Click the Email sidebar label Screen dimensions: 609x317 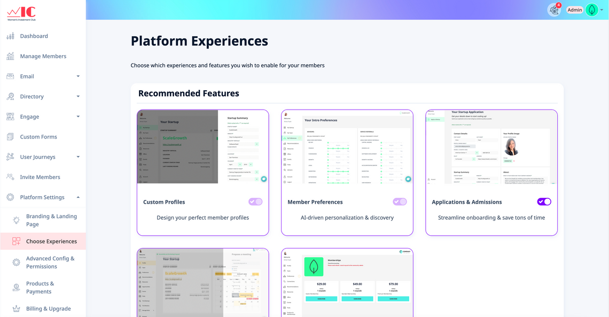coord(27,76)
